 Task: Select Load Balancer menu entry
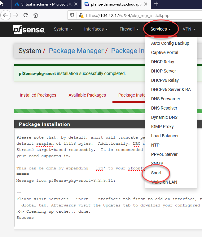tap(165, 136)
